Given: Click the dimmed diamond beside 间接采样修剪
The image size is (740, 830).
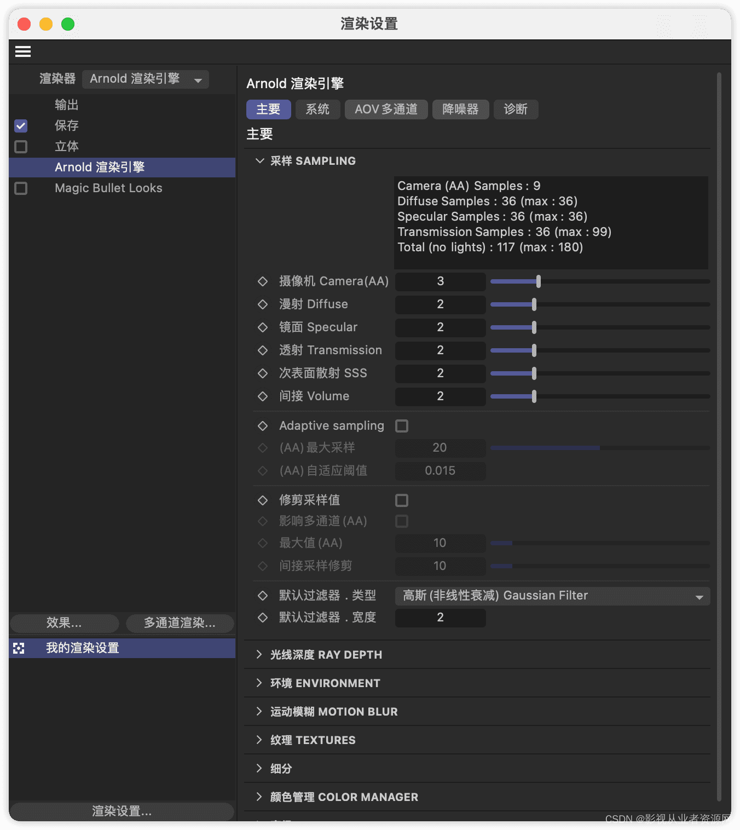Looking at the screenshot, I should tap(263, 566).
